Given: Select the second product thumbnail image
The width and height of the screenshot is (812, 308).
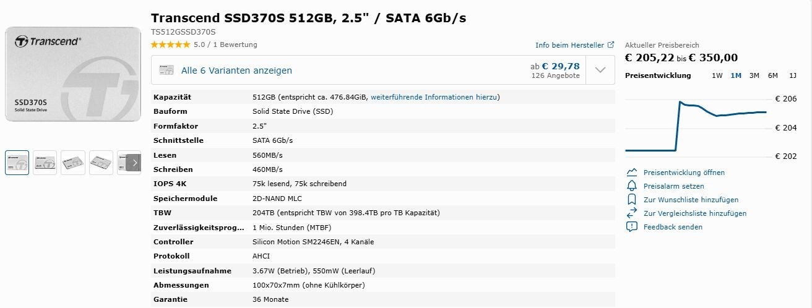Looking at the screenshot, I should [45, 163].
